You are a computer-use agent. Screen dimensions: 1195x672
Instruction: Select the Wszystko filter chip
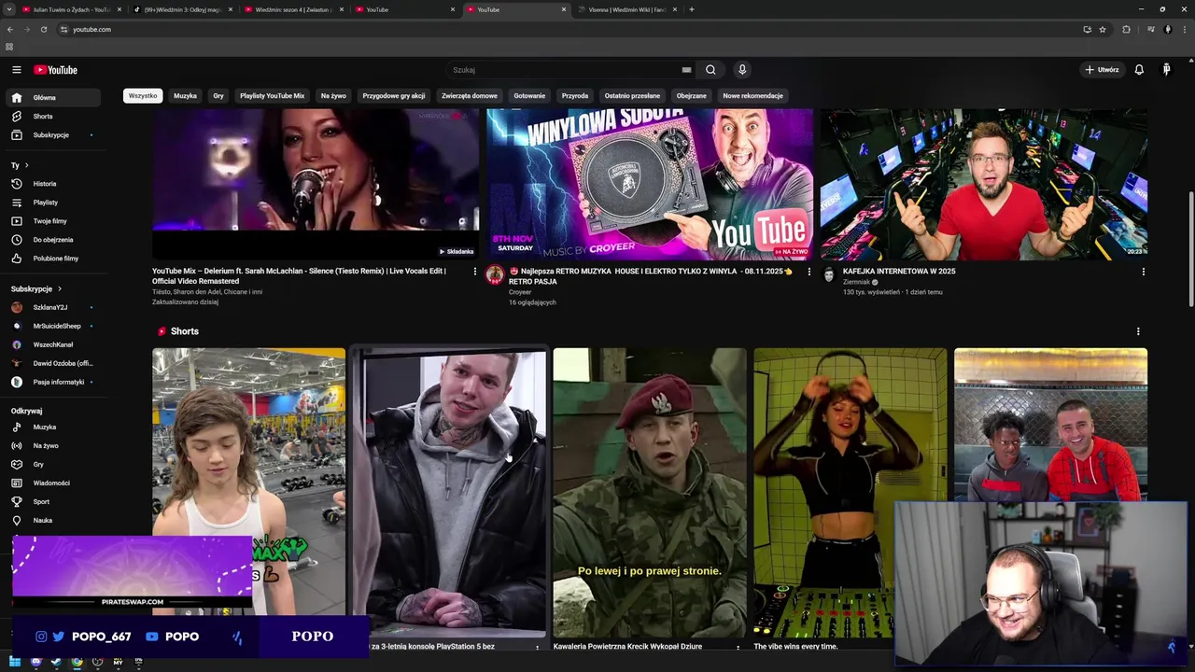tap(143, 96)
